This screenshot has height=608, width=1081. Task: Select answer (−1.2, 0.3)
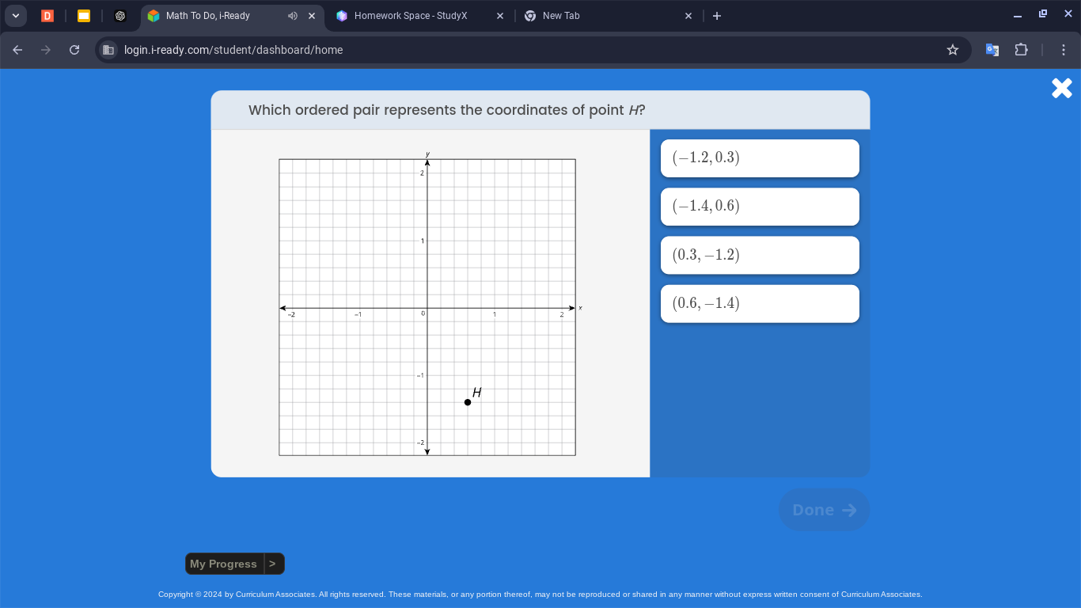pos(760,158)
